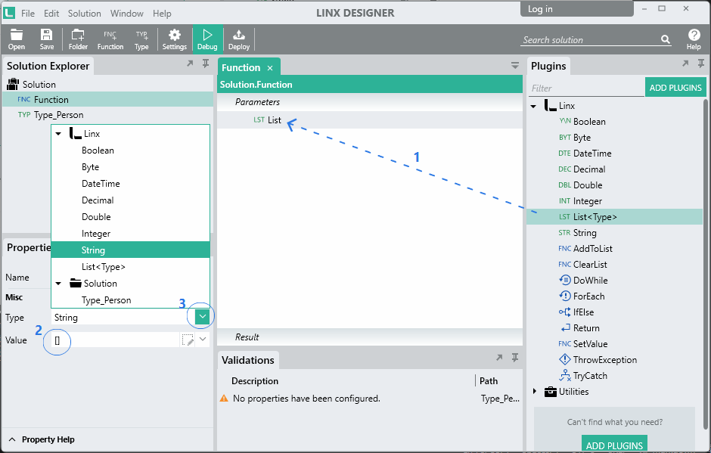Close the Function tab
The width and height of the screenshot is (711, 453).
click(x=270, y=68)
